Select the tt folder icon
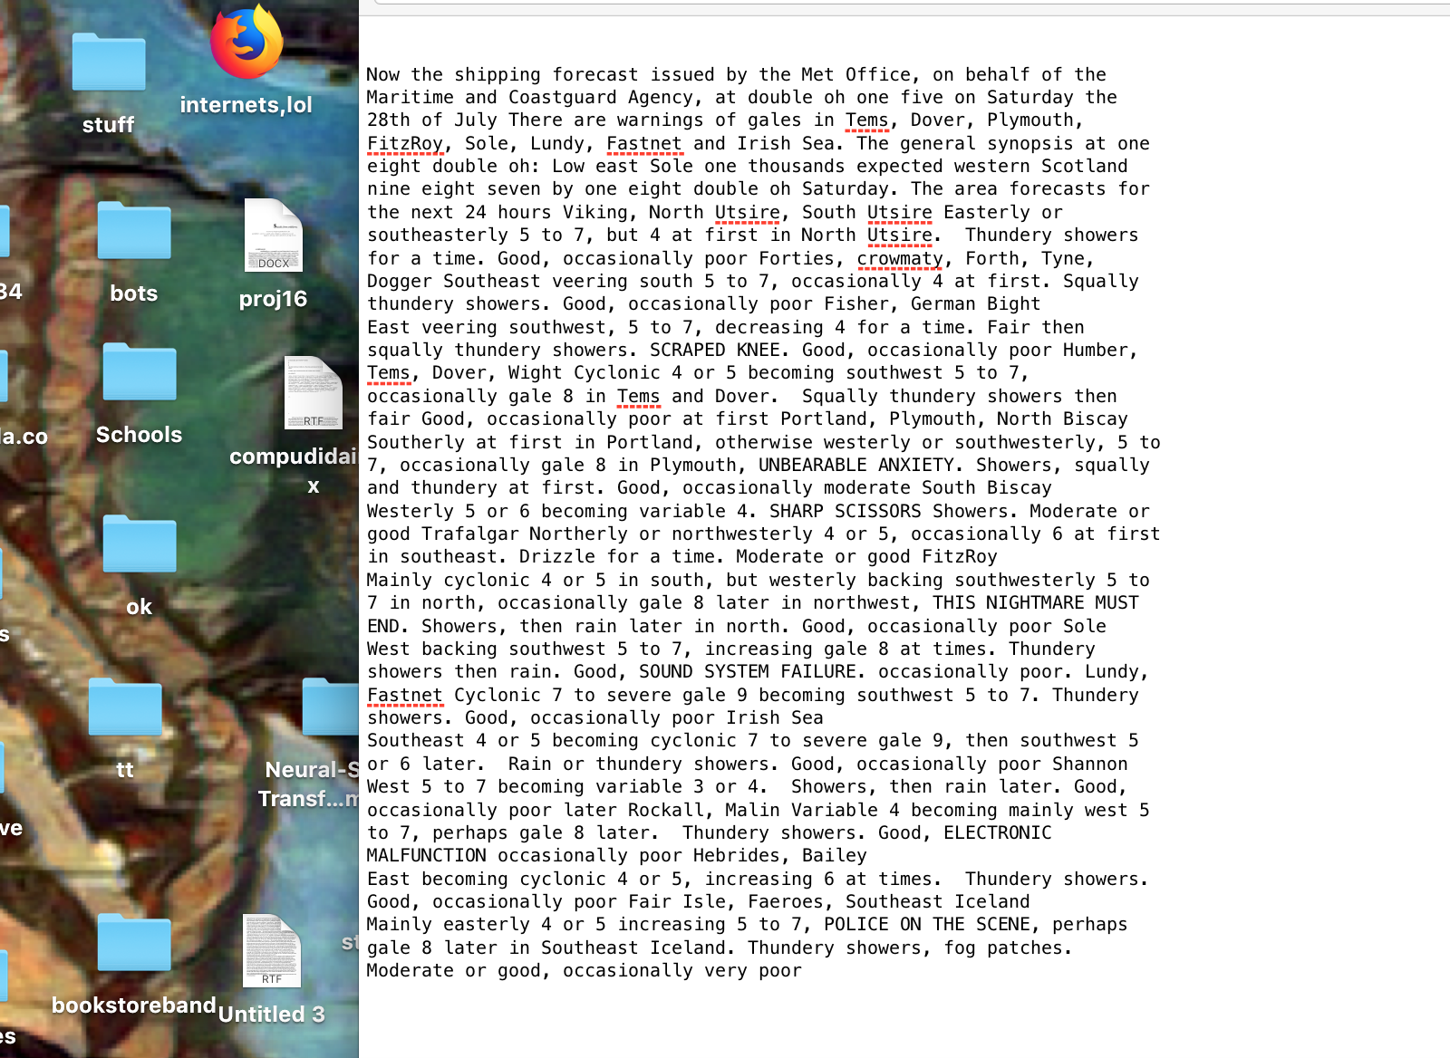Viewport: 1450px width, 1058px height. point(125,707)
